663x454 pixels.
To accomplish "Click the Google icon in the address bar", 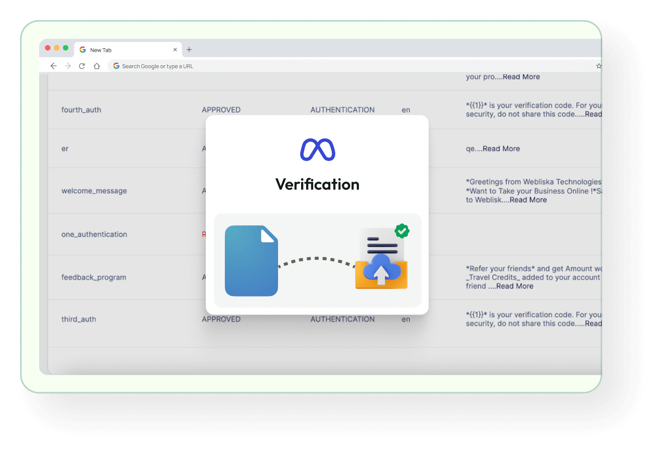I will (116, 66).
